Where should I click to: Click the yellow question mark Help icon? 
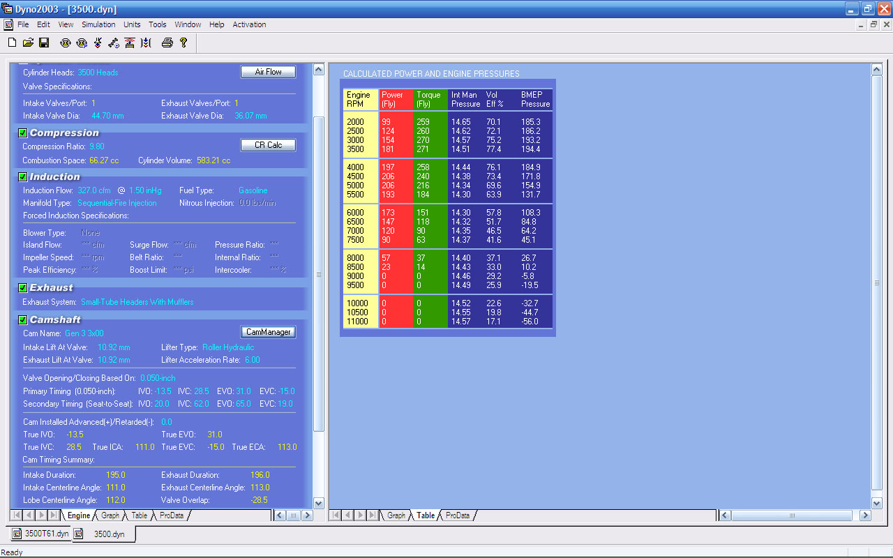click(183, 43)
